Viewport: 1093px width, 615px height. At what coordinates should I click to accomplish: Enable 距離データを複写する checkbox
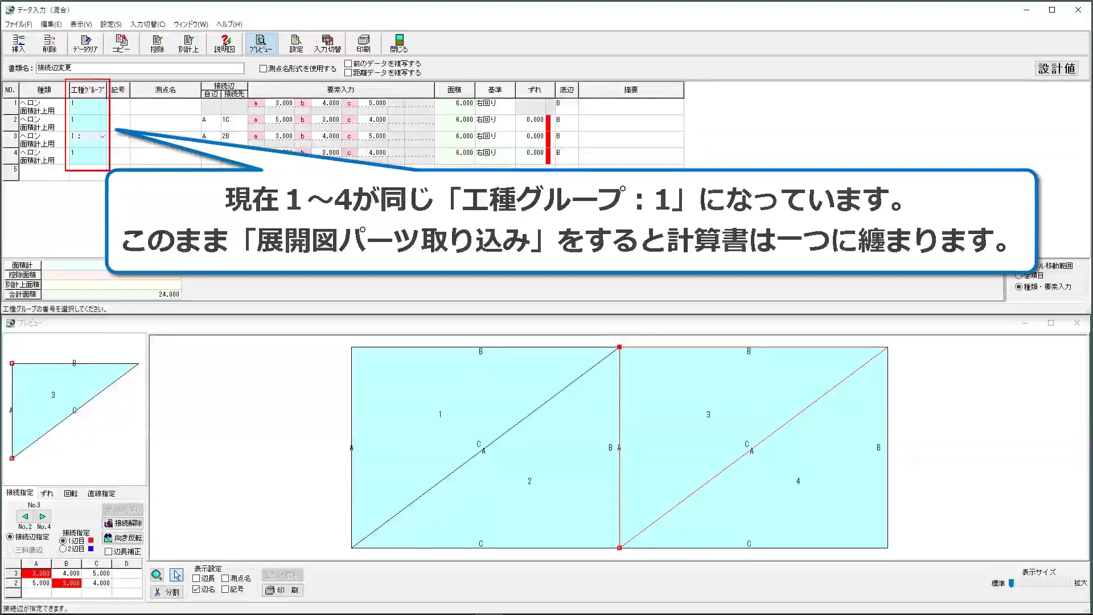click(x=348, y=72)
